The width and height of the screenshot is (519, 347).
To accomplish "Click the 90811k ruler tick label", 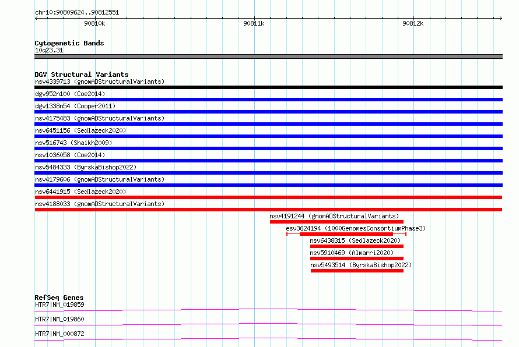I will pyautogui.click(x=254, y=23).
